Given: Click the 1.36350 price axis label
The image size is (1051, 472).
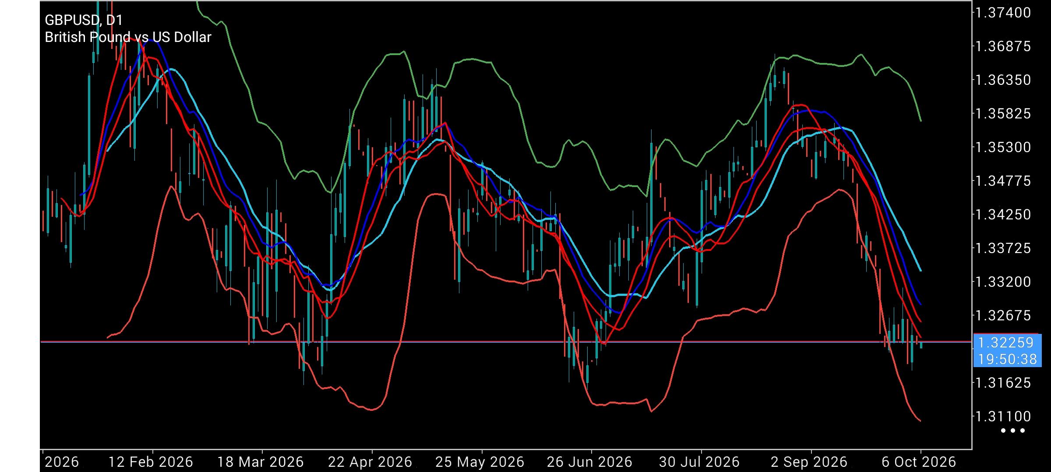Looking at the screenshot, I should coord(1003,80).
